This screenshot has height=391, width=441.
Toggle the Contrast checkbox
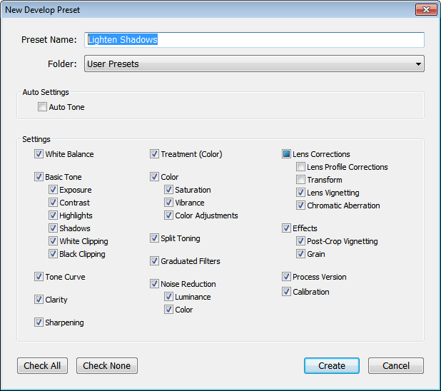click(53, 202)
